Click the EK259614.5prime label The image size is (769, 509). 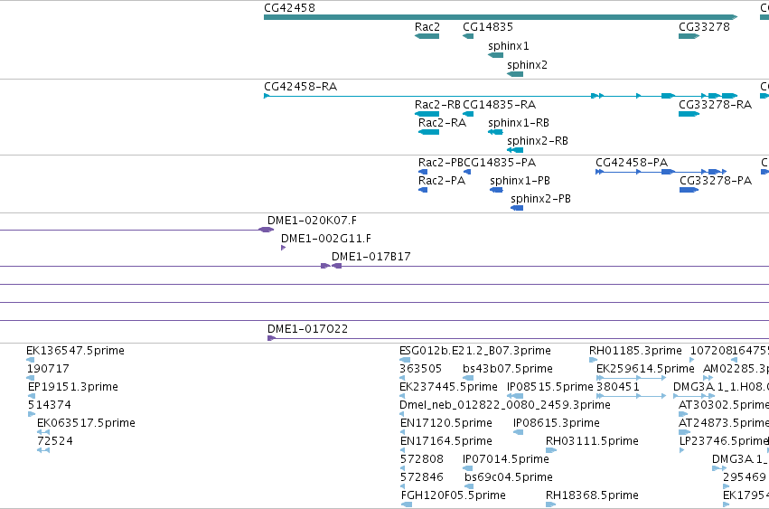point(645,369)
